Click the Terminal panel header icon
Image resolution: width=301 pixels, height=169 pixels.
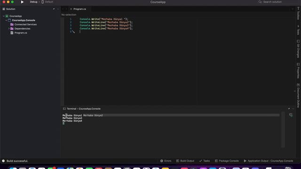[64, 109]
